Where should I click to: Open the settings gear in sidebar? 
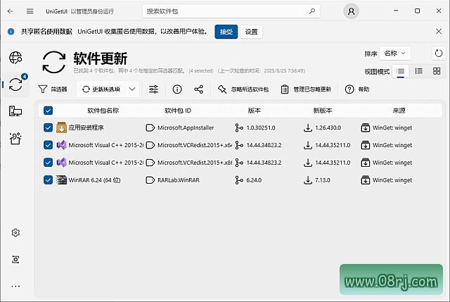(15, 232)
